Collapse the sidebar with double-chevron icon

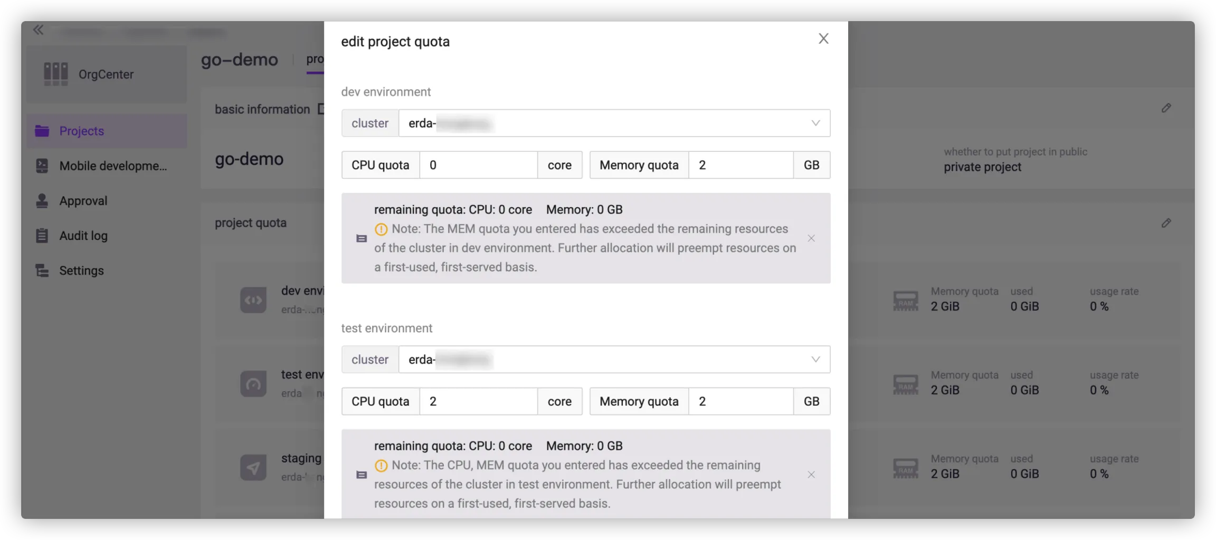(x=38, y=30)
